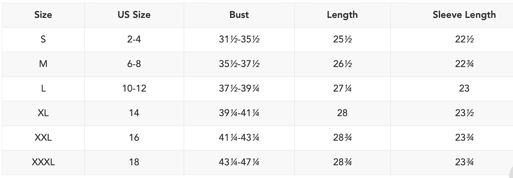Click the sleeve length 23 for L
Screen dimensions: 513x178
click(464, 89)
